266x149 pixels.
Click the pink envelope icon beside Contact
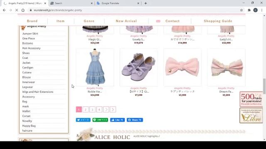[x=158, y=21]
